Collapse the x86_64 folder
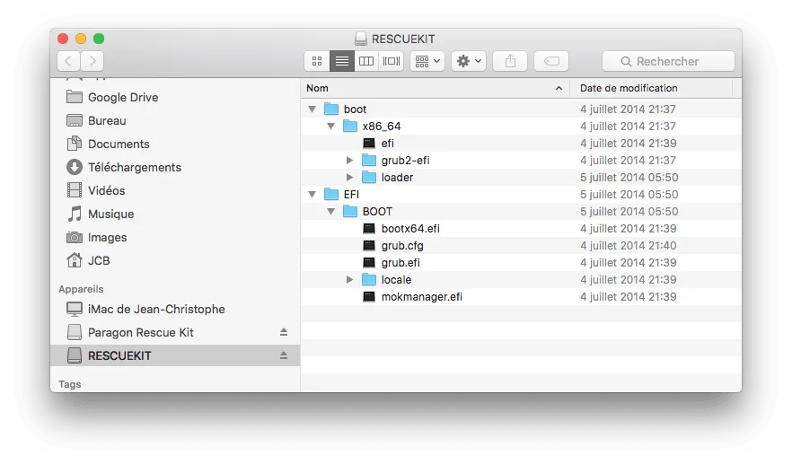 click(x=330, y=127)
